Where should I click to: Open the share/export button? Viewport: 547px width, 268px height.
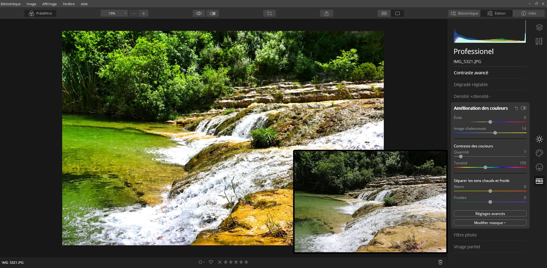pyautogui.click(x=326, y=13)
